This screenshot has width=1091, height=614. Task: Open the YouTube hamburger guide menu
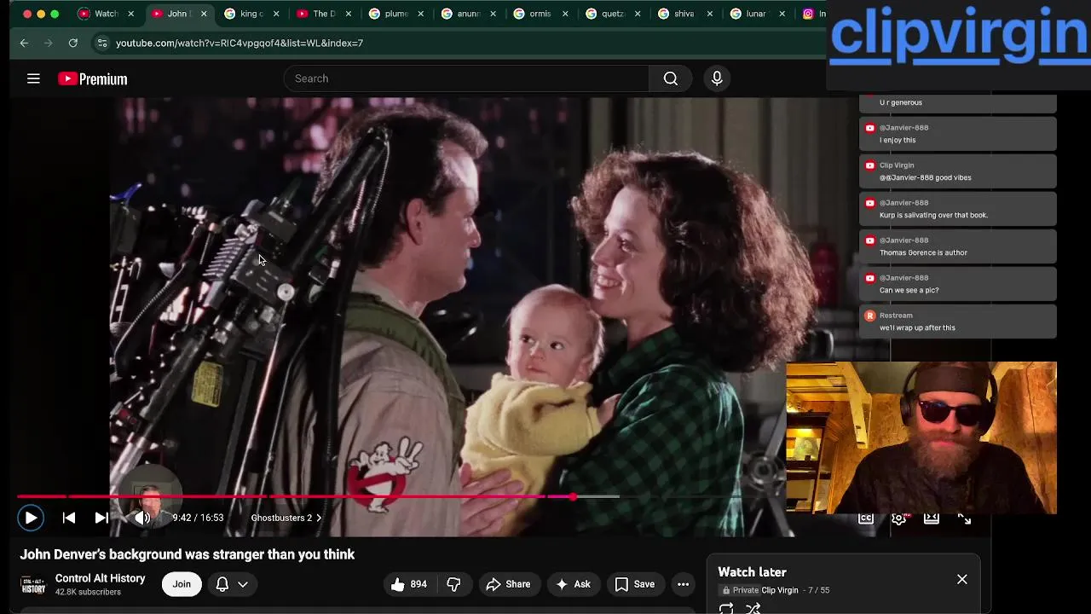coord(33,78)
